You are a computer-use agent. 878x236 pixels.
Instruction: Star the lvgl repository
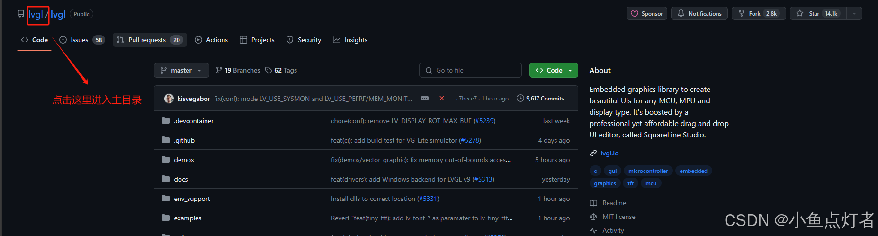click(818, 13)
